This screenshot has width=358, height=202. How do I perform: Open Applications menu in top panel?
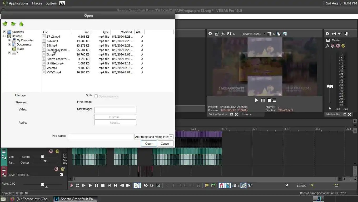pos(18,3)
